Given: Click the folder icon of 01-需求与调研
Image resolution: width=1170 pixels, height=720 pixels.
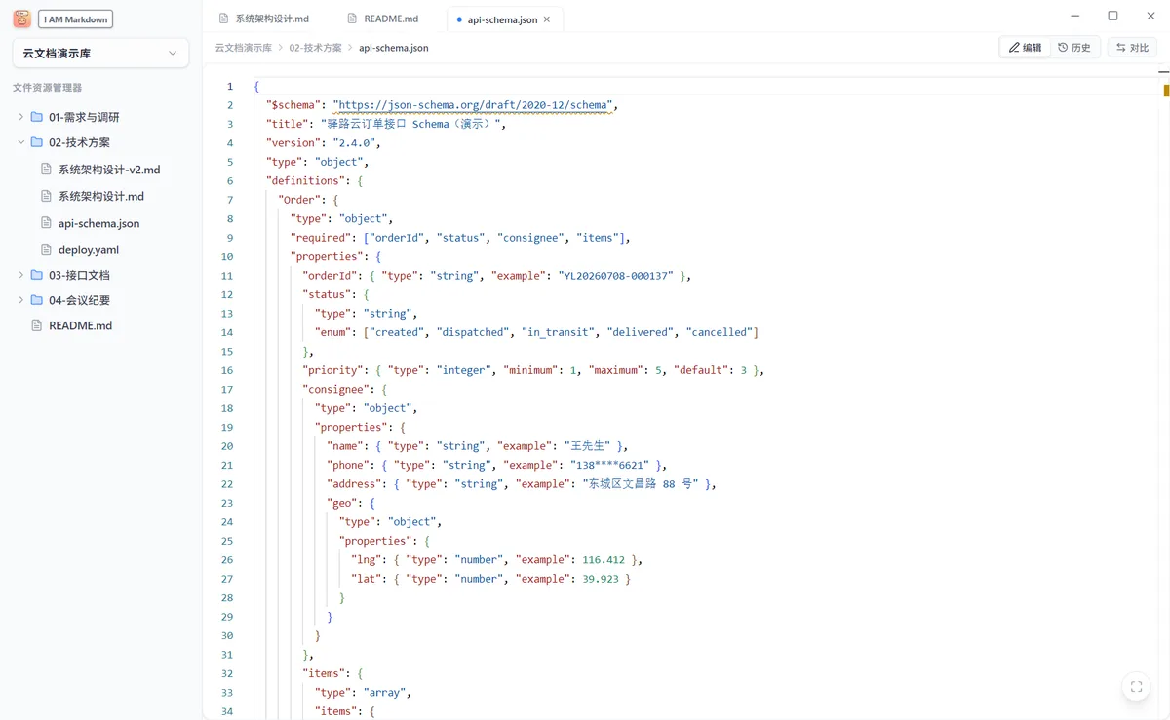Looking at the screenshot, I should 36,117.
